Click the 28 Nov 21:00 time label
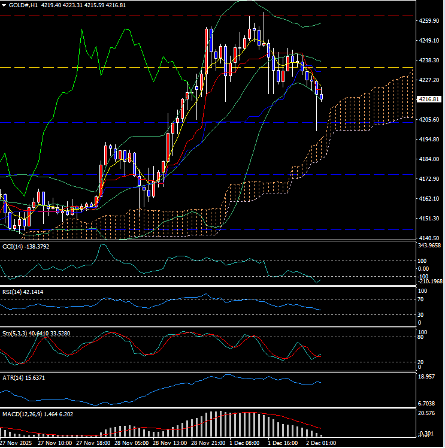Viewport: 445px width, 448px height. pyautogui.click(x=208, y=443)
